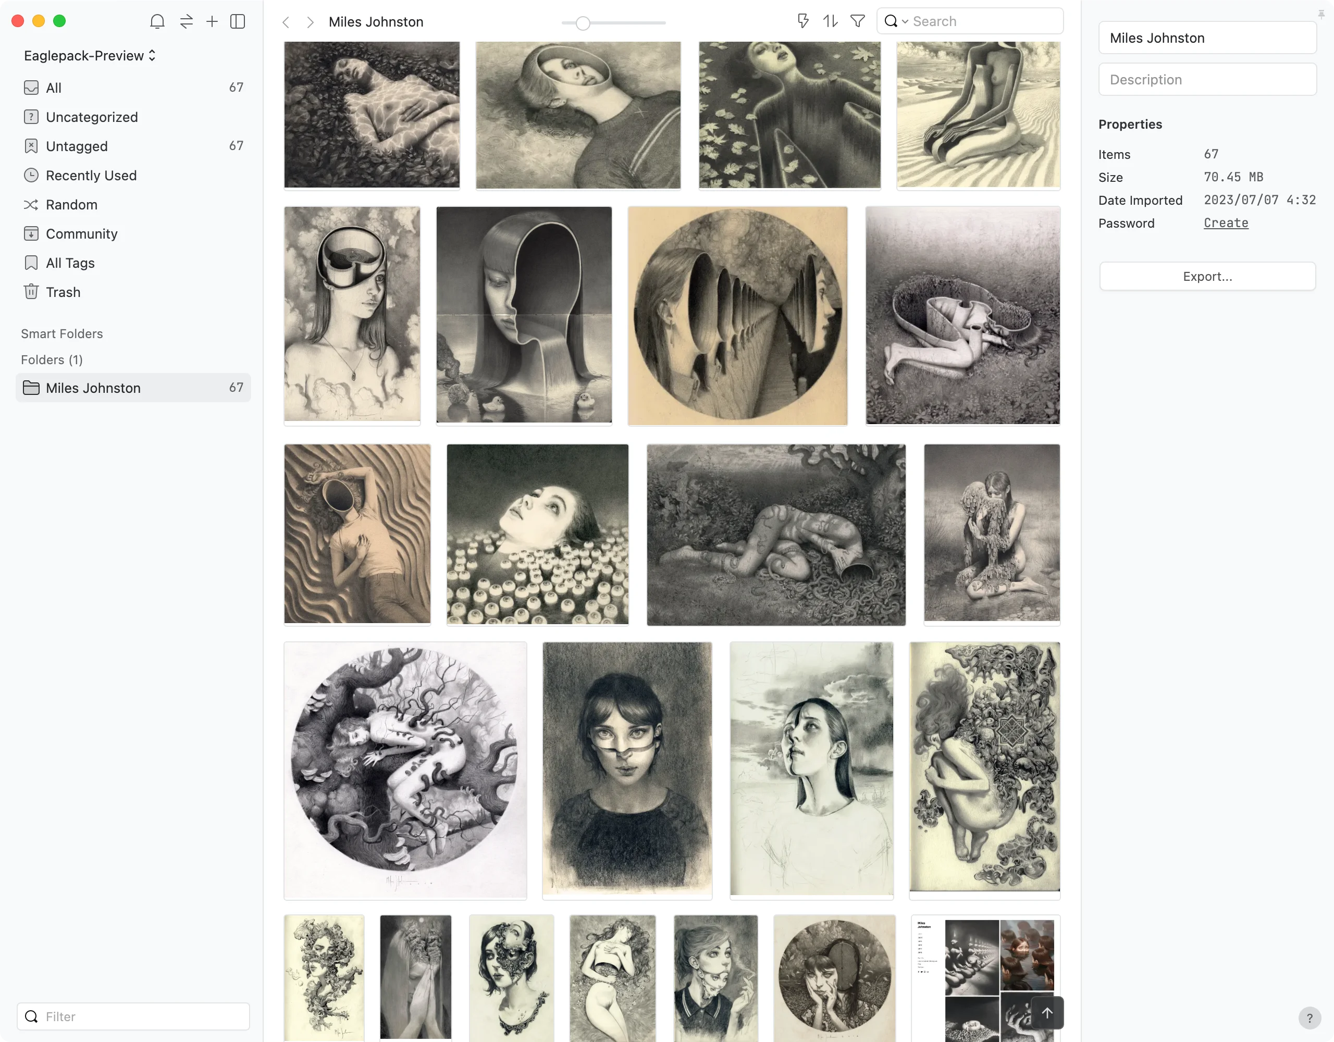This screenshot has height=1042, width=1334.
Task: Click the Folders (1) header
Action: click(x=52, y=360)
